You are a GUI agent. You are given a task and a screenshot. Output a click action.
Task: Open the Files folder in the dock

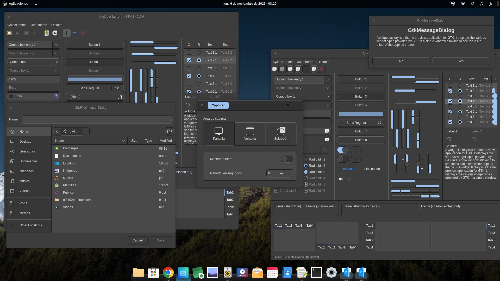[139, 272]
